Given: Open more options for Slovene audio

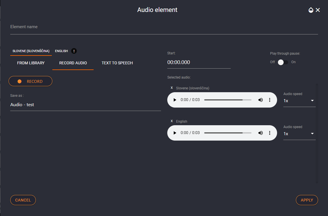Looking at the screenshot, I should [x=270, y=100].
